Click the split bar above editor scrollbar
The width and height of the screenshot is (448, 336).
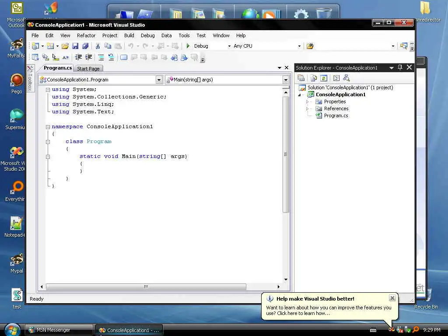click(286, 88)
